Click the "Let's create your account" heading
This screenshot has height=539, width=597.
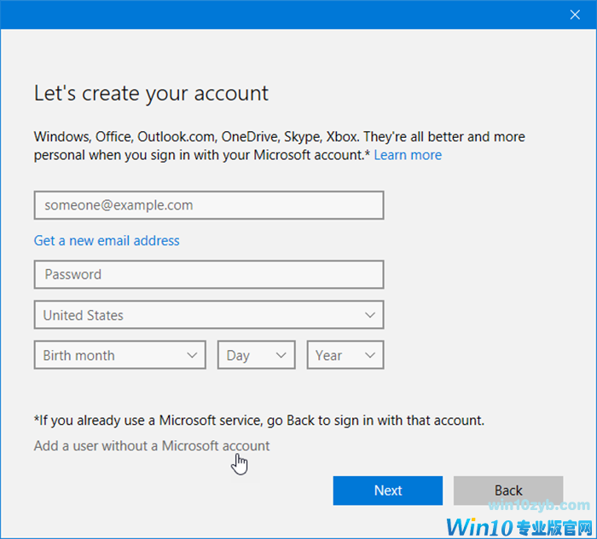pos(151,94)
